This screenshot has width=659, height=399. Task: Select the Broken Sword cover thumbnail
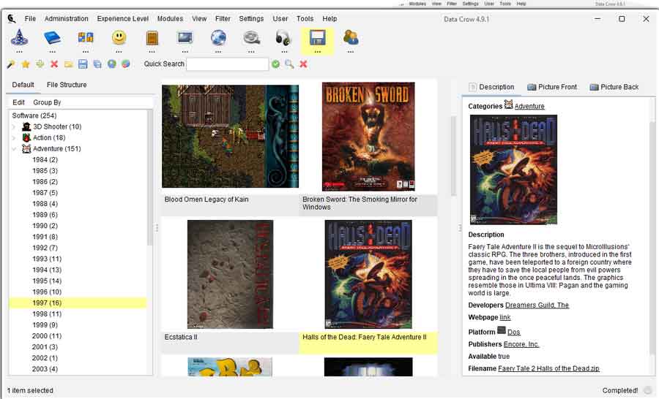coord(368,137)
